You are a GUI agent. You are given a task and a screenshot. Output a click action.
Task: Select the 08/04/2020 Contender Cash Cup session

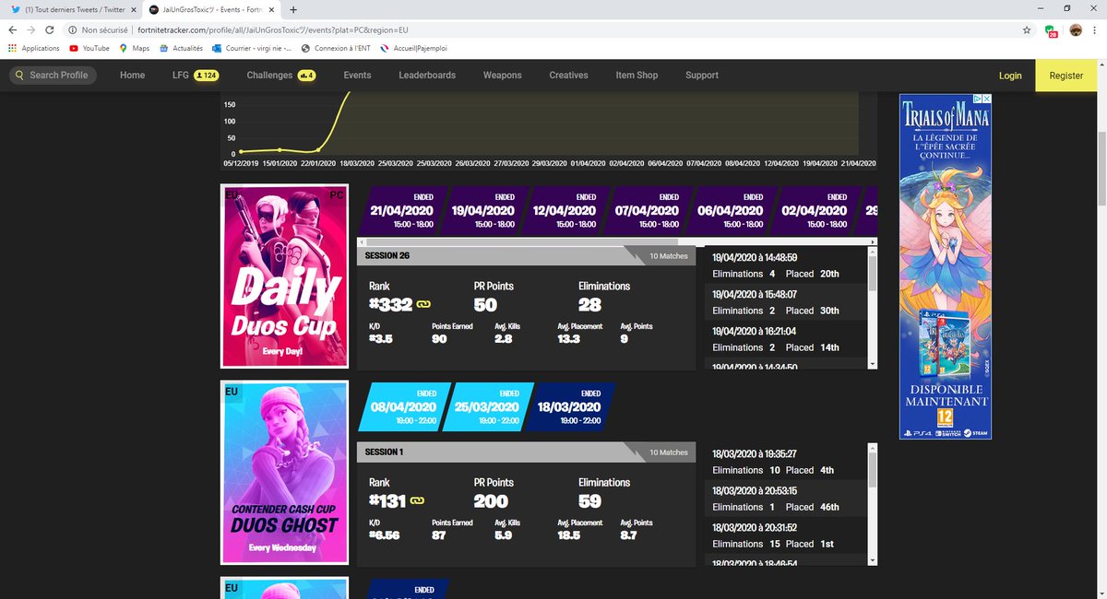coord(402,406)
